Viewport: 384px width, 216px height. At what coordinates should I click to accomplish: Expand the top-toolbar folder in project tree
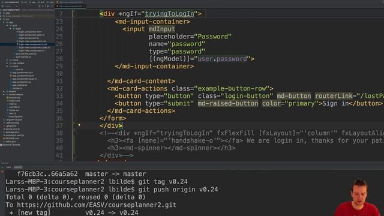click(x=7, y=63)
